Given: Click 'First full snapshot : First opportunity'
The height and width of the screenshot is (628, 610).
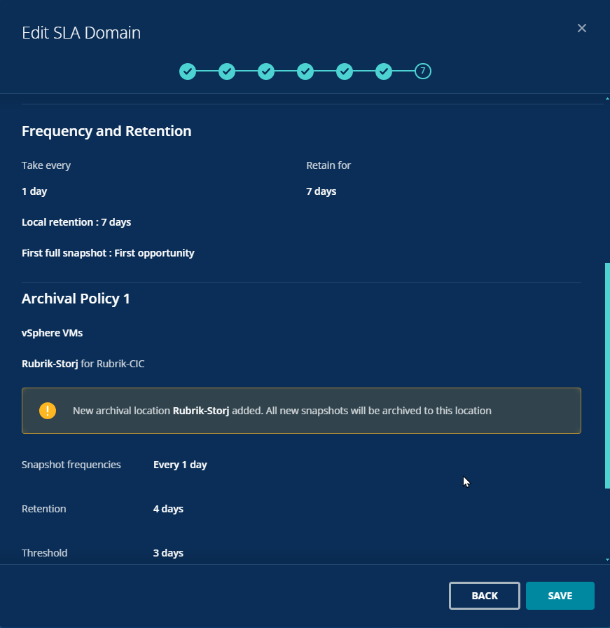Looking at the screenshot, I should tap(108, 253).
